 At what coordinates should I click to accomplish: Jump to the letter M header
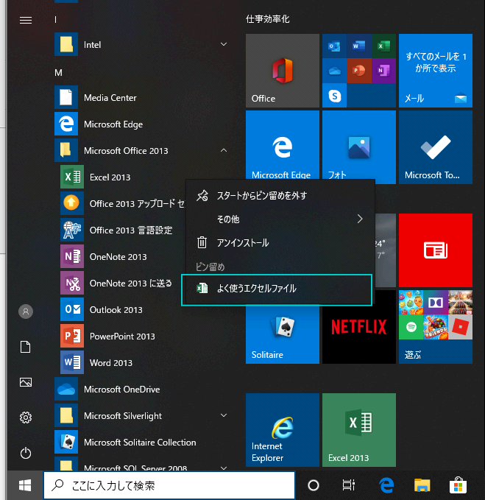(58, 73)
